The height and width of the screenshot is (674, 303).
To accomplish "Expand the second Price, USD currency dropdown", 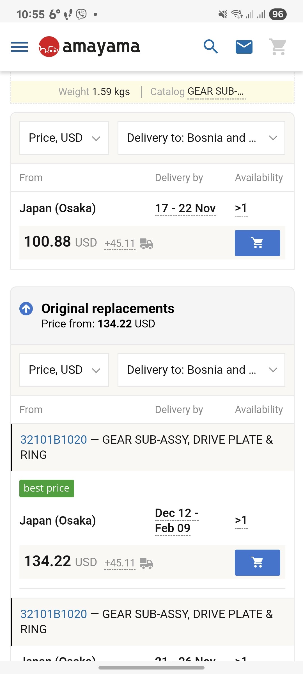I will (64, 370).
